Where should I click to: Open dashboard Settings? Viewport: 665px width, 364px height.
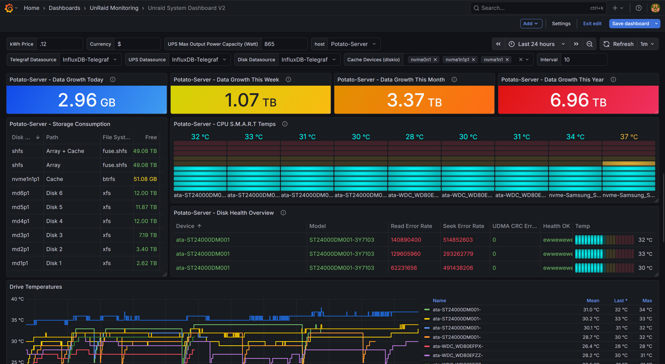tap(561, 24)
